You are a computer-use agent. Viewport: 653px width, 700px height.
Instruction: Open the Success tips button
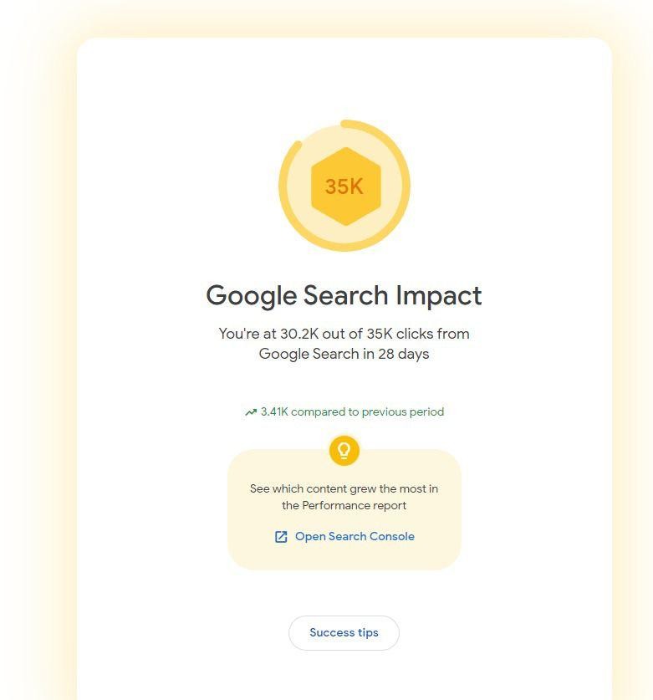[x=344, y=632]
